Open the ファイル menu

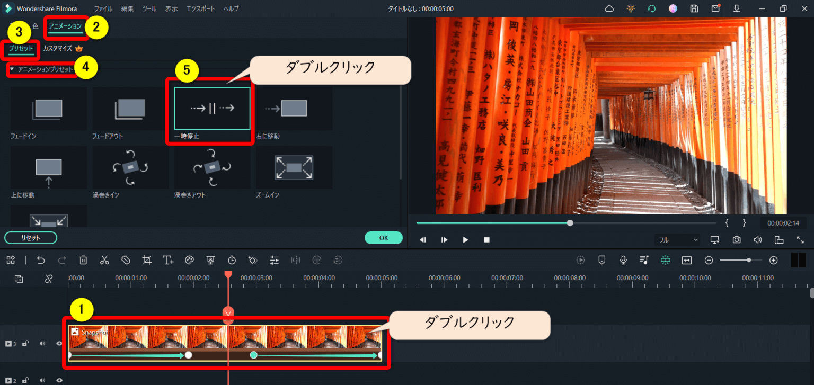(x=103, y=9)
